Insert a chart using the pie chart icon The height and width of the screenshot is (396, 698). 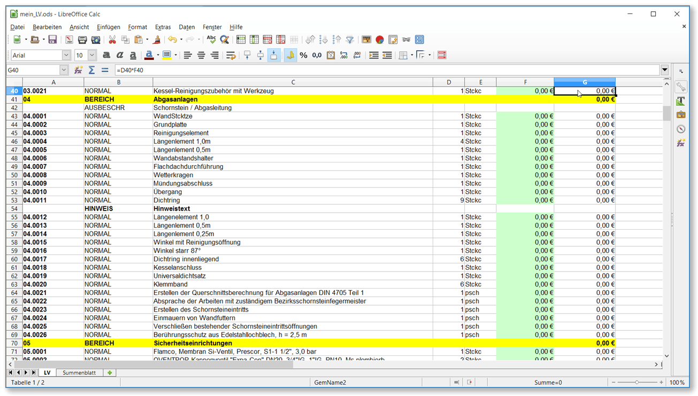coord(379,39)
